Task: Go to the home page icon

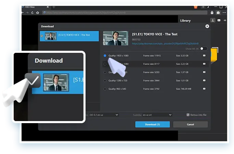Action: tap(38, 13)
